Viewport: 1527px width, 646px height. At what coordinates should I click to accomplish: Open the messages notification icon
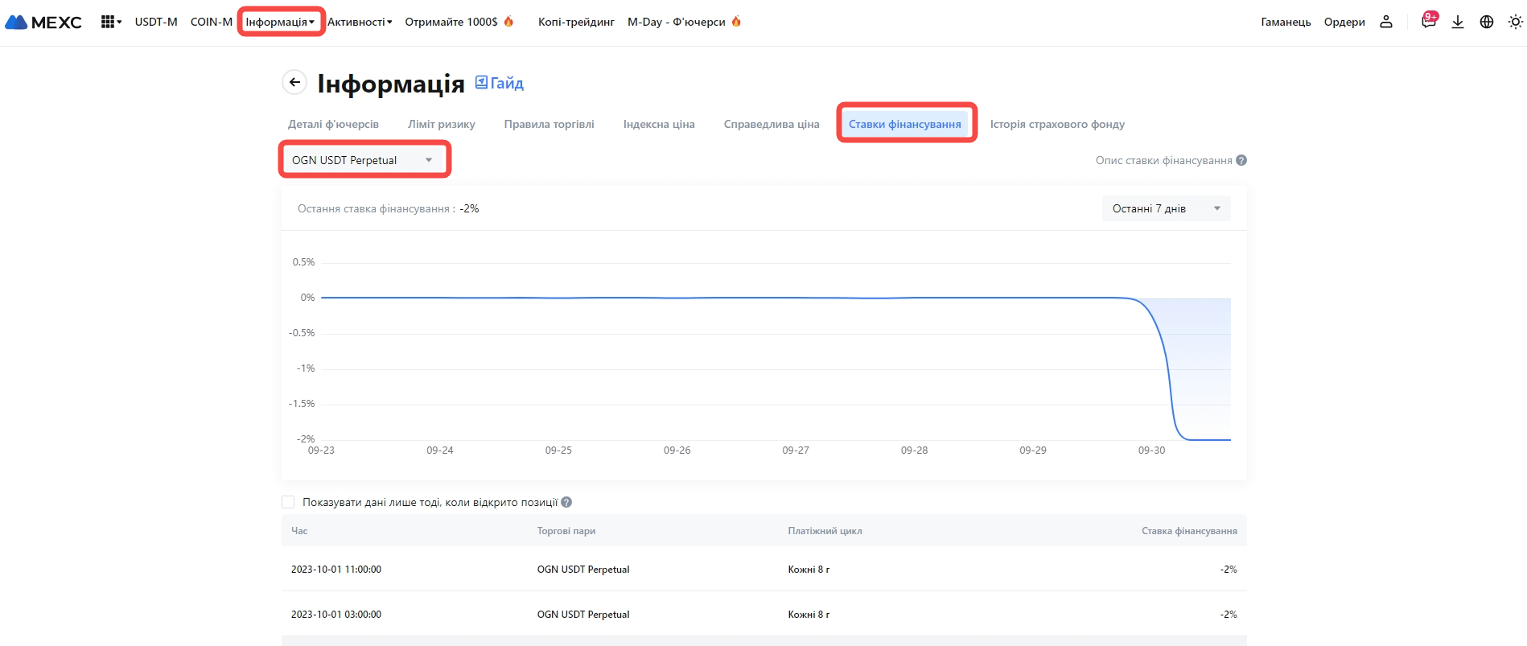(1428, 22)
